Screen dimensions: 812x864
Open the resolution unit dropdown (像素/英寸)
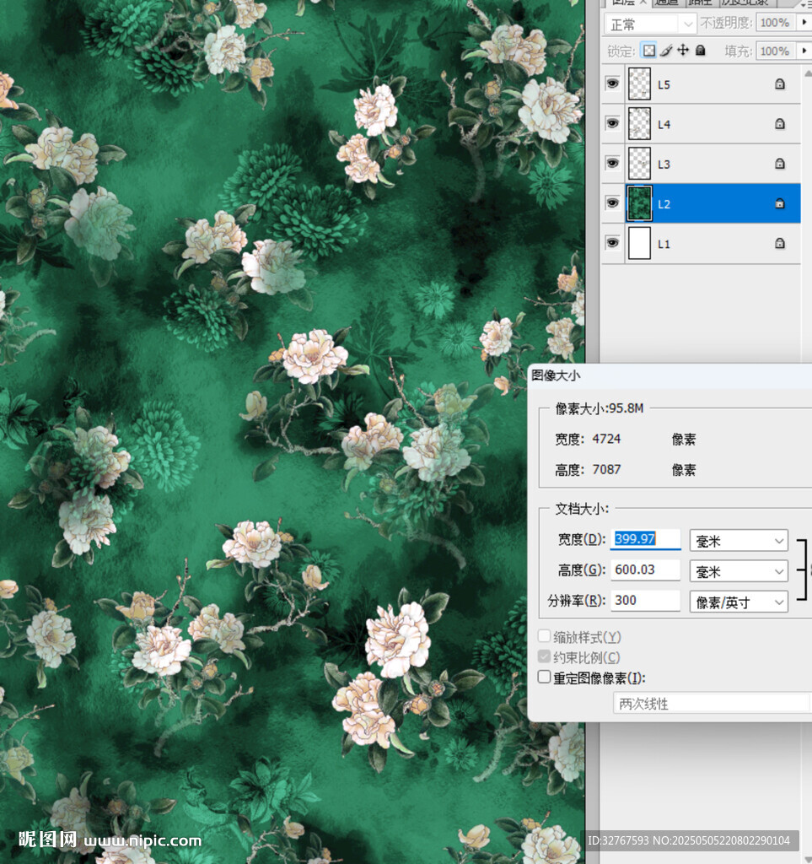739,602
